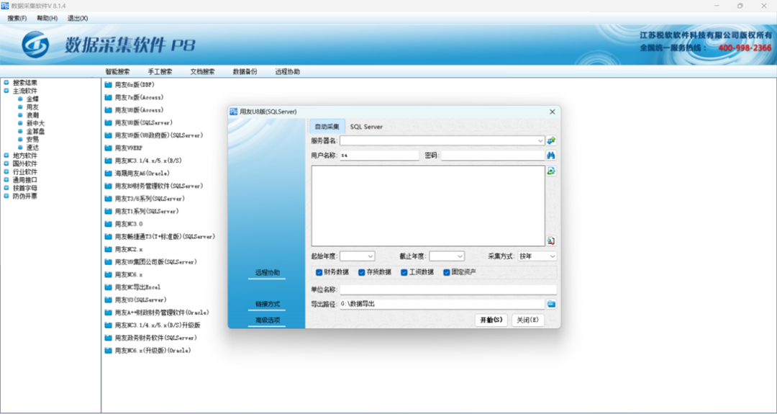The height and width of the screenshot is (414, 777).
Task: Uncheck the 固定资产 checkbox
Action: [447, 272]
